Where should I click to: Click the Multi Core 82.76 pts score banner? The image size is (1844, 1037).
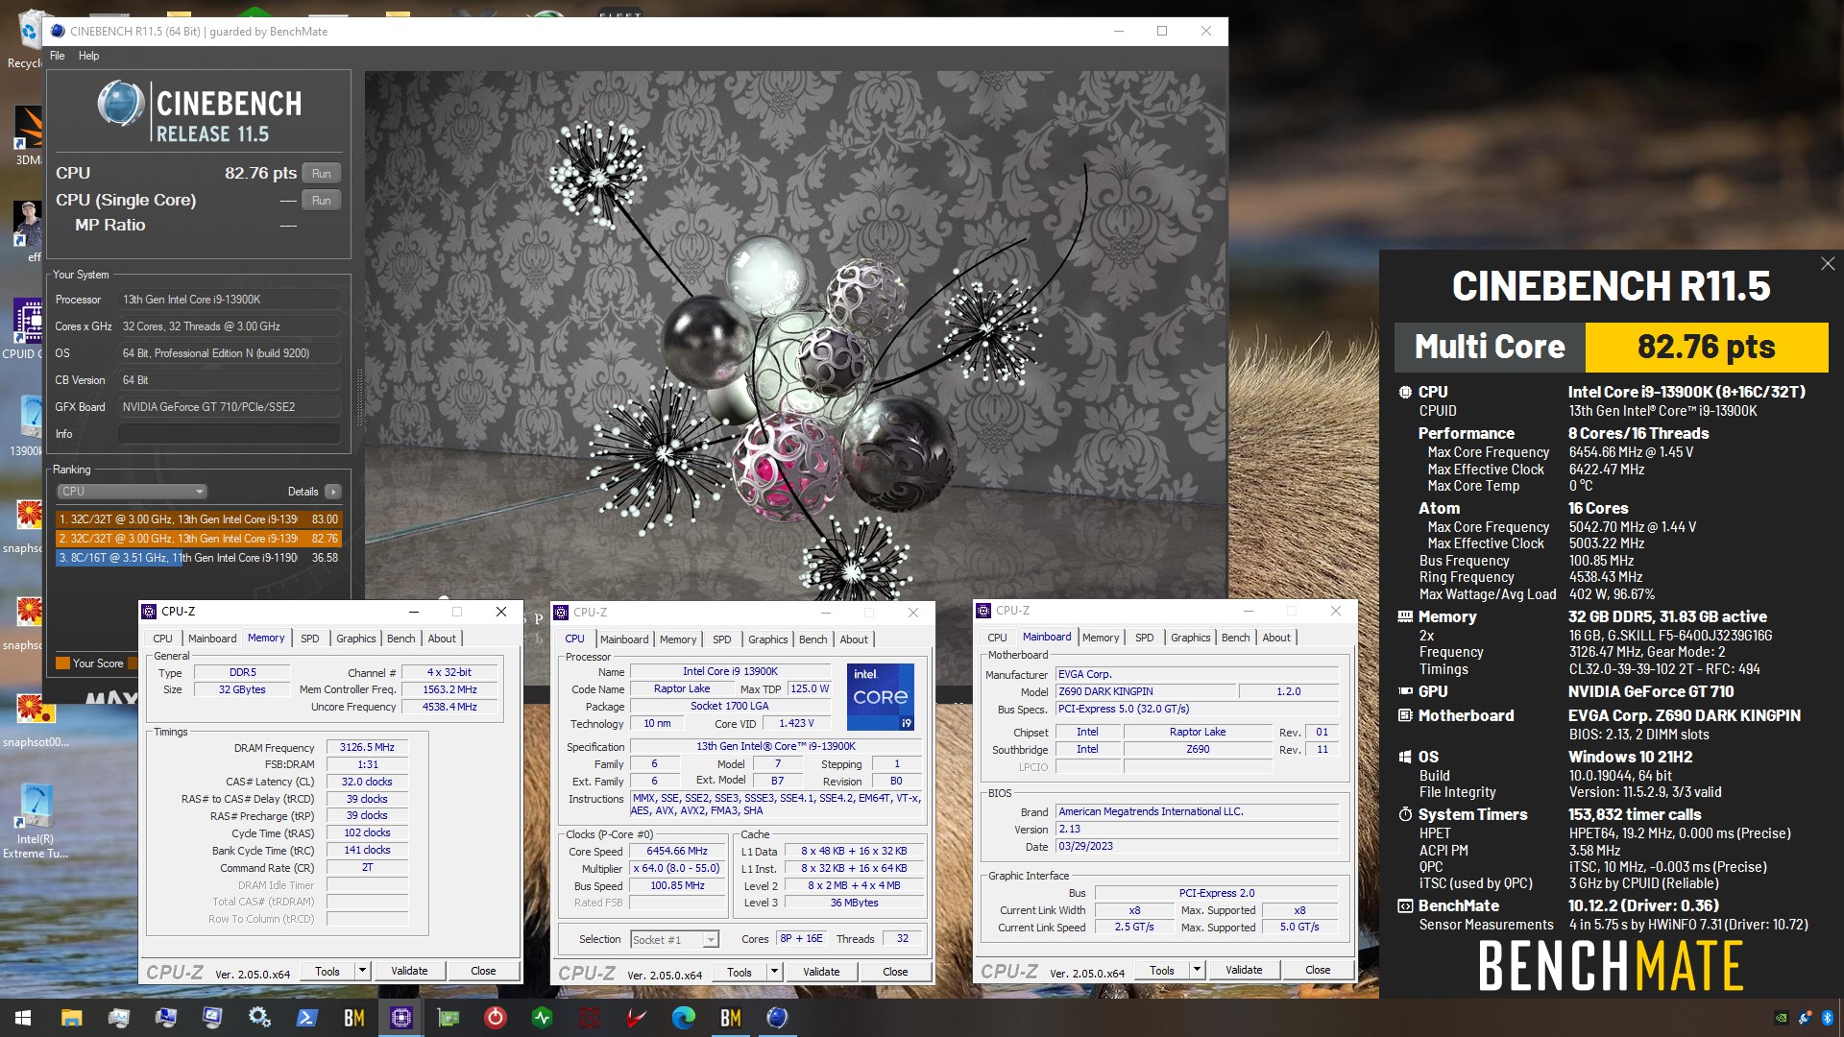pos(1611,347)
